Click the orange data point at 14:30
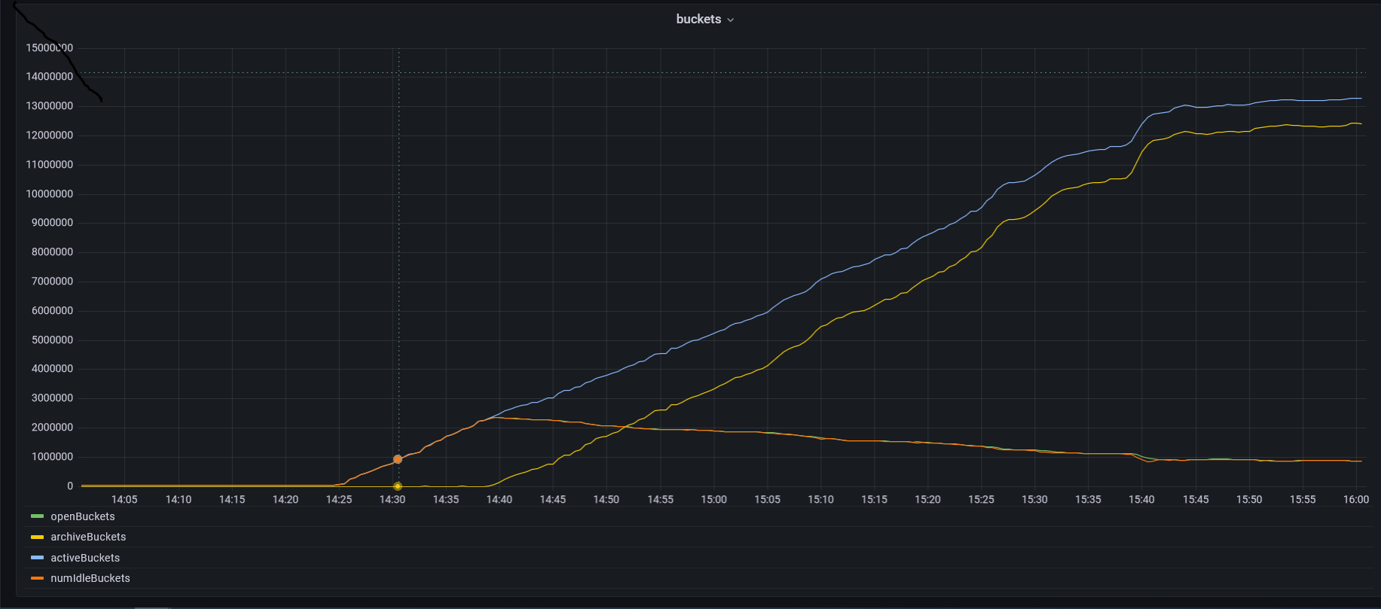The width and height of the screenshot is (1381, 609). 398,459
